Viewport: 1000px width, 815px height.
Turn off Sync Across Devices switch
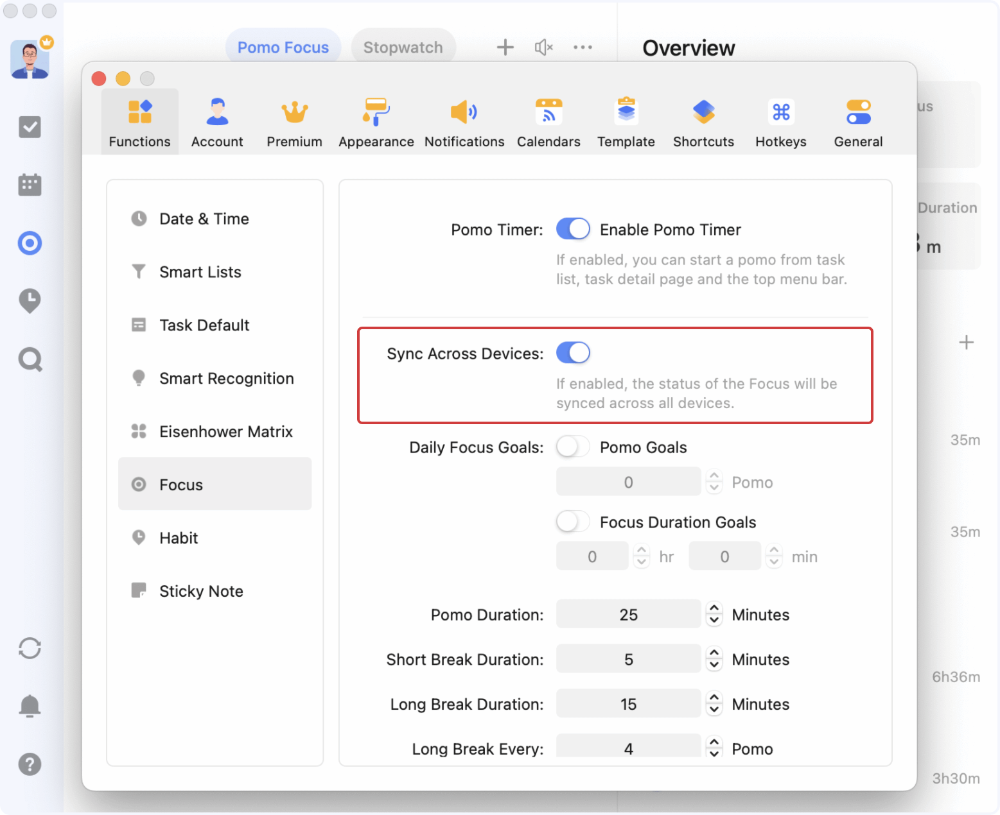tap(573, 353)
